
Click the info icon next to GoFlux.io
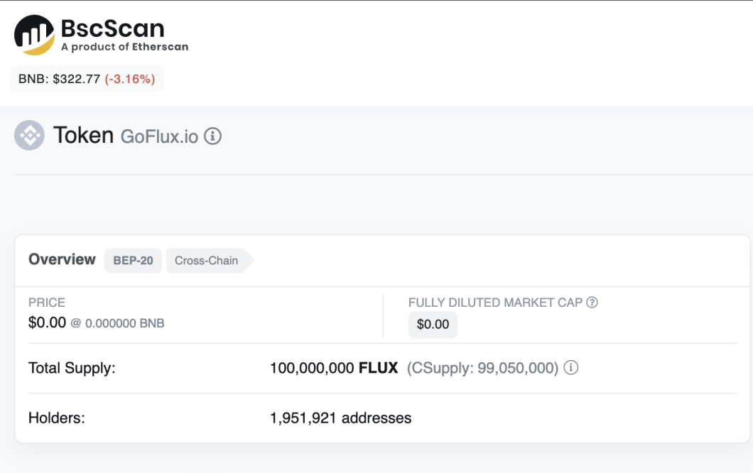(x=212, y=136)
